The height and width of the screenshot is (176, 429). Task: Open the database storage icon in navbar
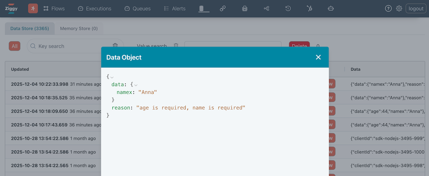point(201,9)
